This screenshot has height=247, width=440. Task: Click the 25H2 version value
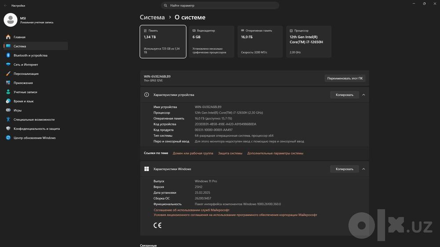pos(198,187)
